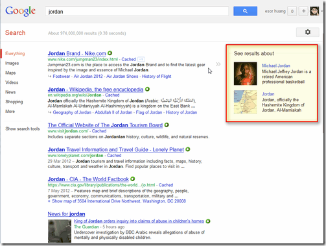Image resolution: width=326 pixels, height=246 pixels.
Task: Click Cached link for Wikipedia result
Action: coord(112,95)
